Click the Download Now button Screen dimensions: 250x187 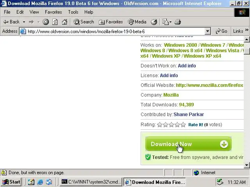188,144
